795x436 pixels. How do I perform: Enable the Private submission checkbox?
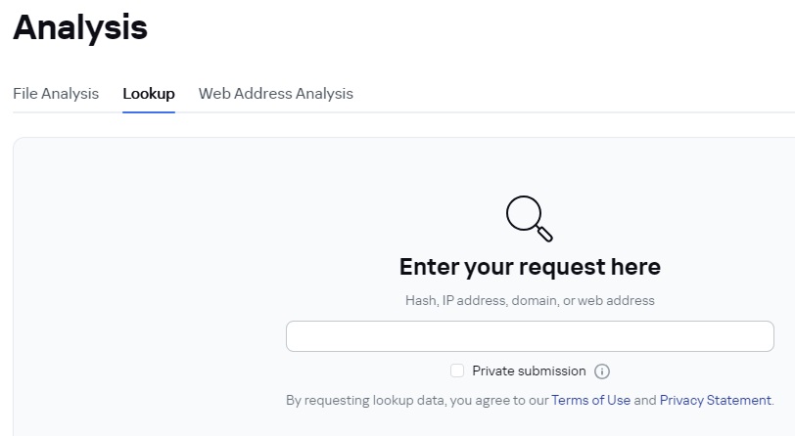457,371
